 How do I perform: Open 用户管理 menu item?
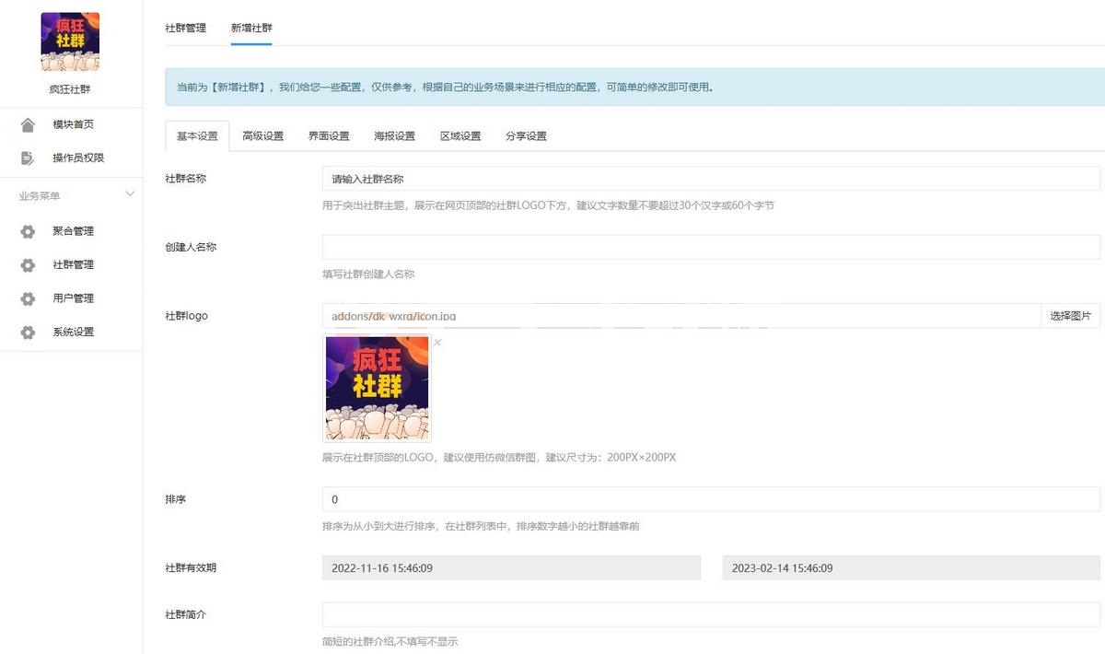coord(73,298)
